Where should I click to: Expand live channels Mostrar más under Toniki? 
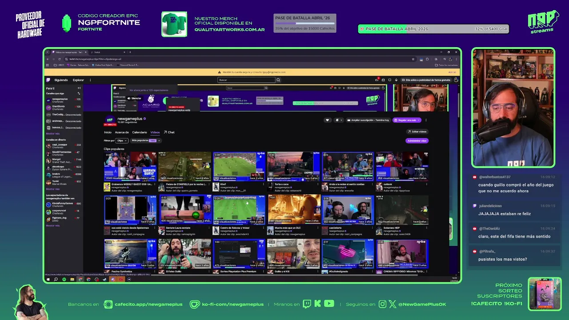(53, 189)
